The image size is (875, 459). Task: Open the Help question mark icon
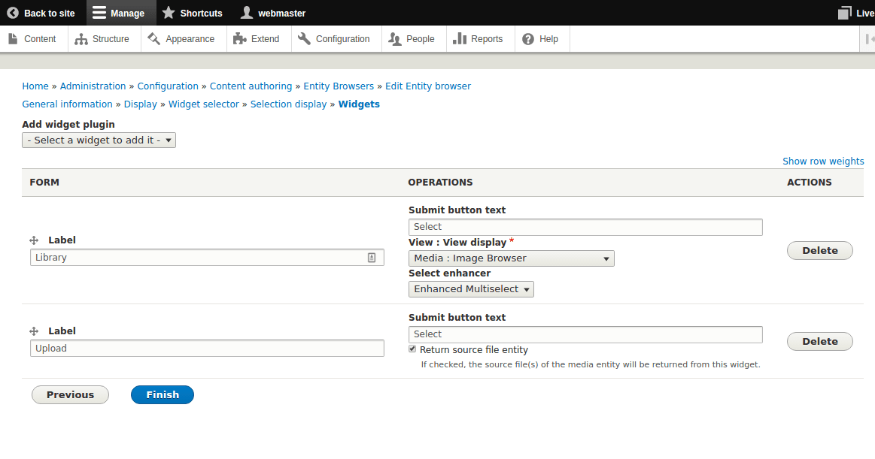pos(527,38)
